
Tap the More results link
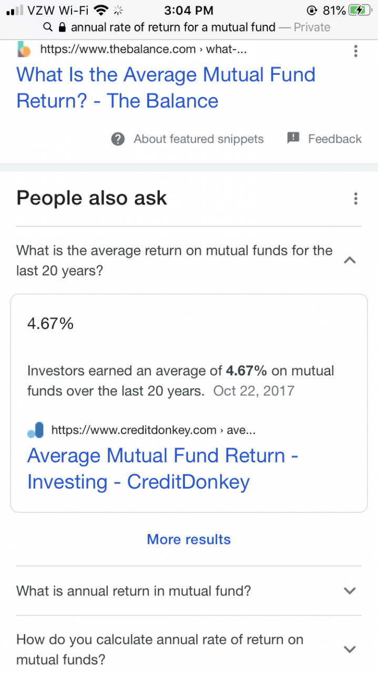[189, 539]
